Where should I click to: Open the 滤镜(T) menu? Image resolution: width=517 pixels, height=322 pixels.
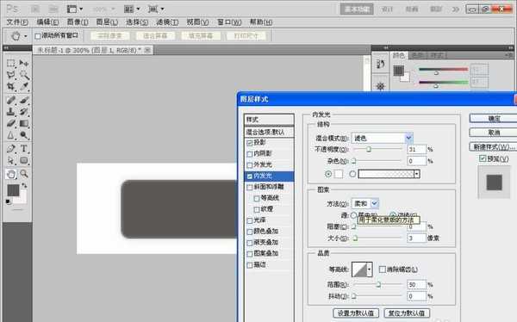(167, 22)
